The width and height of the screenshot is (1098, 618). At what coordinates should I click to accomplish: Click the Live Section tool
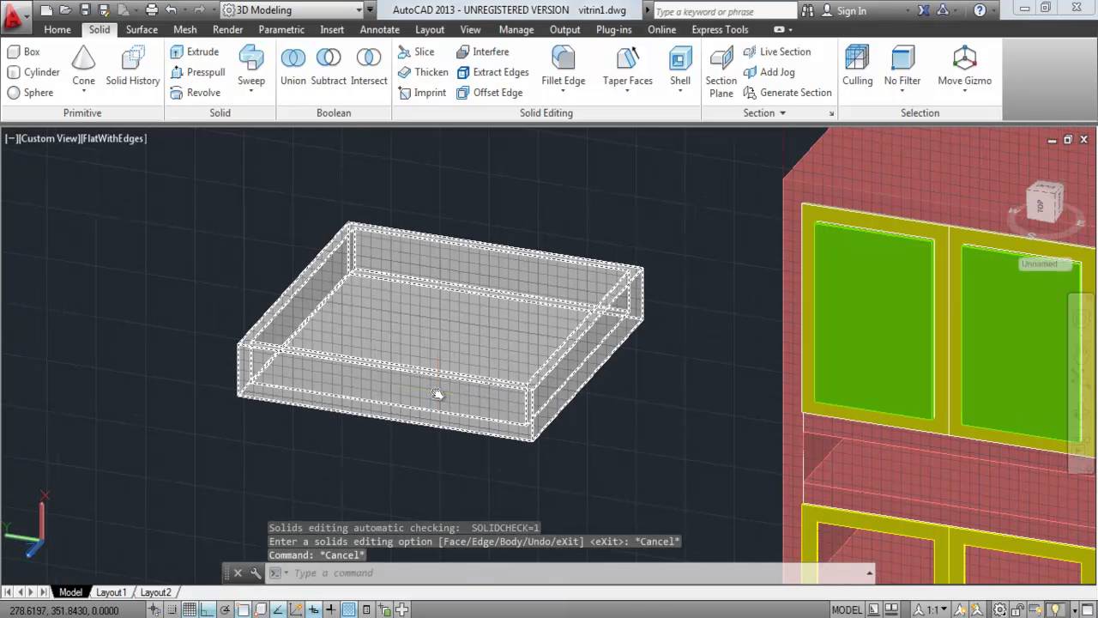(776, 51)
